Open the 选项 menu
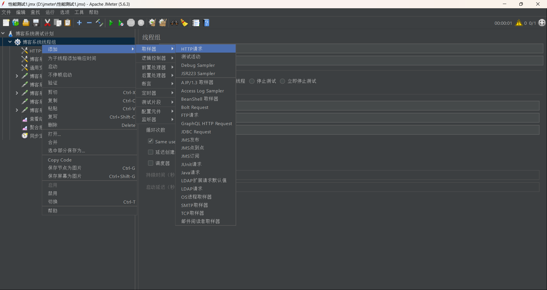 65,12
